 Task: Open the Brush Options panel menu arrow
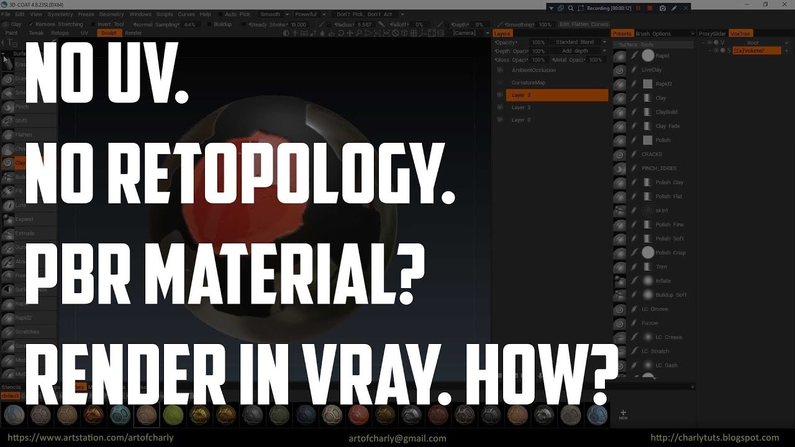[693, 34]
